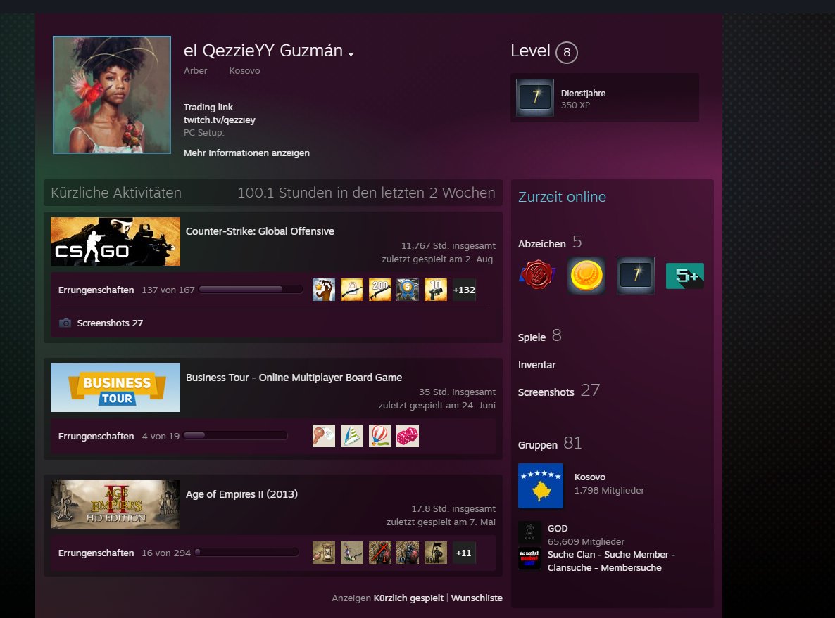The width and height of the screenshot is (835, 618).
Task: Open the GOD group name link
Action: pyautogui.click(x=558, y=528)
